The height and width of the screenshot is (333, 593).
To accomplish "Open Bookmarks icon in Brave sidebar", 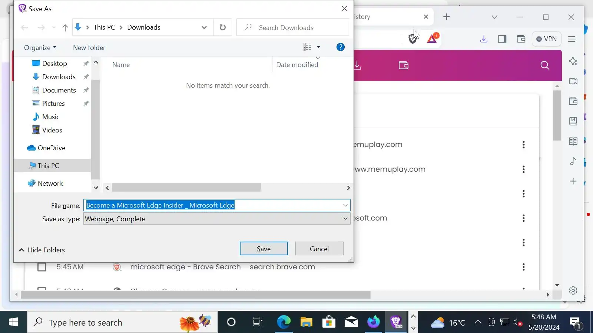I will pos(573,121).
